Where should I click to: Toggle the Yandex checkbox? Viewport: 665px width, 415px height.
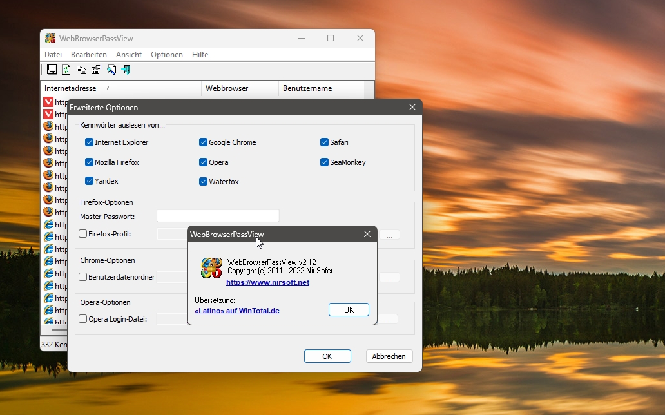point(89,181)
